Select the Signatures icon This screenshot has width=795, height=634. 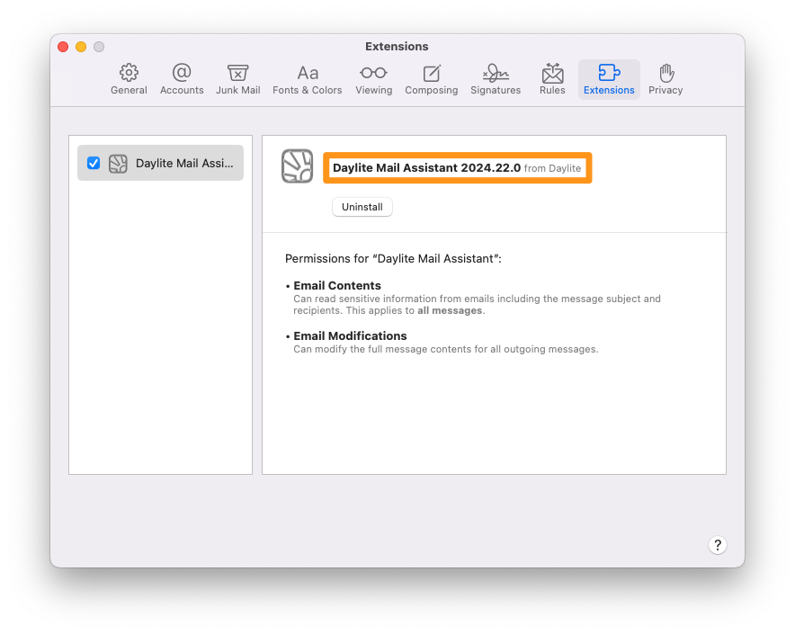coord(496,73)
